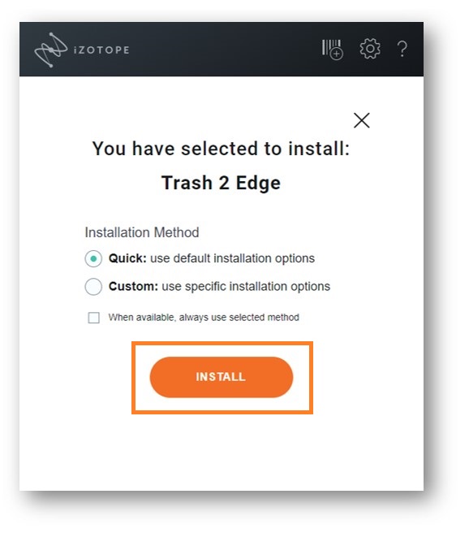Click the iZotope swirl logo icon
Screen dimensions: 469x533
[51, 50]
